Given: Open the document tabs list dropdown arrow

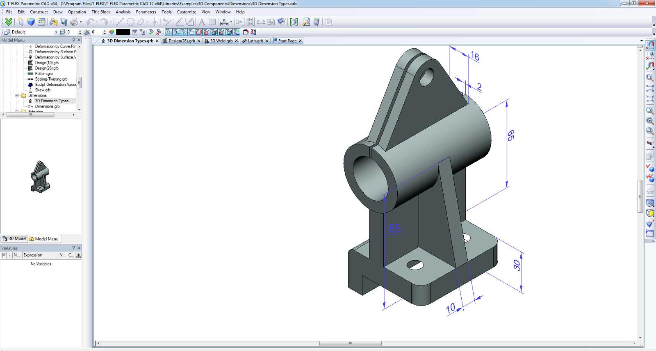Looking at the screenshot, I should coord(642,40).
